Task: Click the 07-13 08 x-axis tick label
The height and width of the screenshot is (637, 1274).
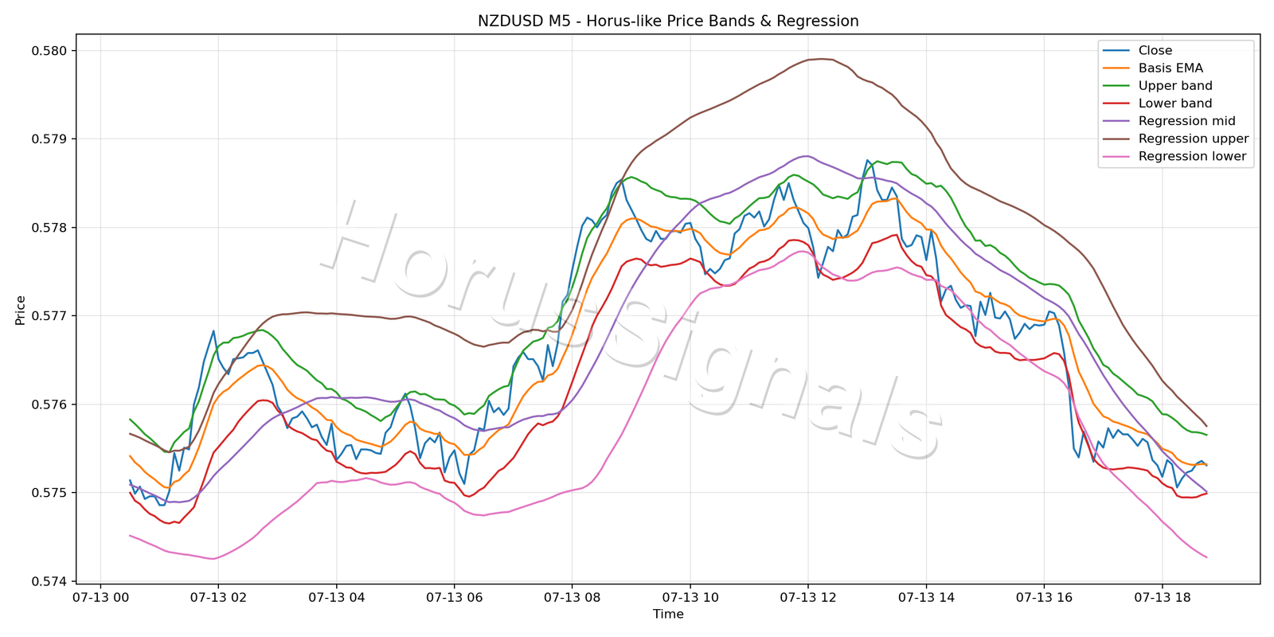Action: coord(572,597)
